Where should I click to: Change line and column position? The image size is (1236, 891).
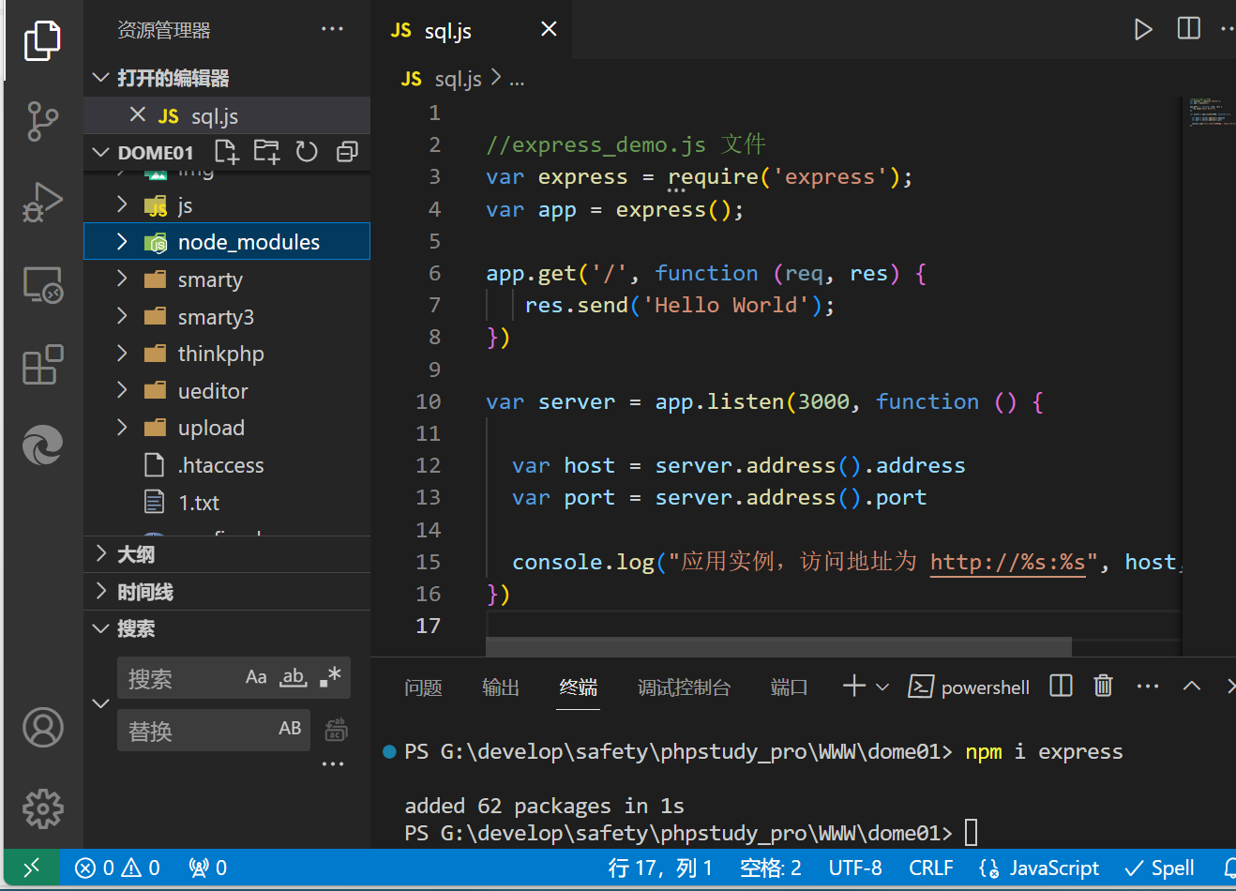pyautogui.click(x=660, y=868)
